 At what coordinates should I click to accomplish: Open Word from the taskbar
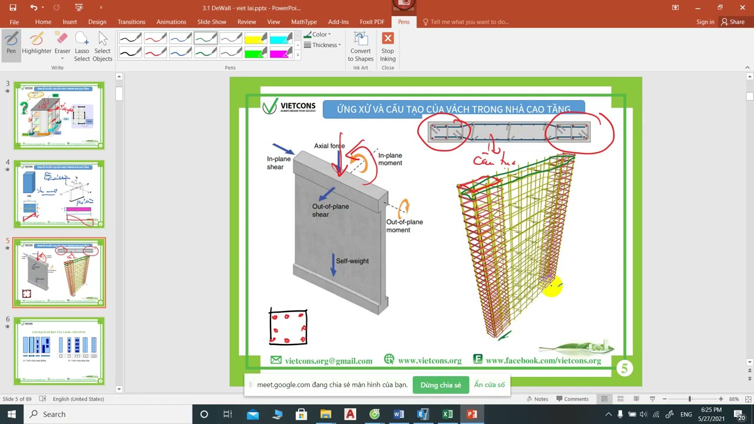click(399, 414)
